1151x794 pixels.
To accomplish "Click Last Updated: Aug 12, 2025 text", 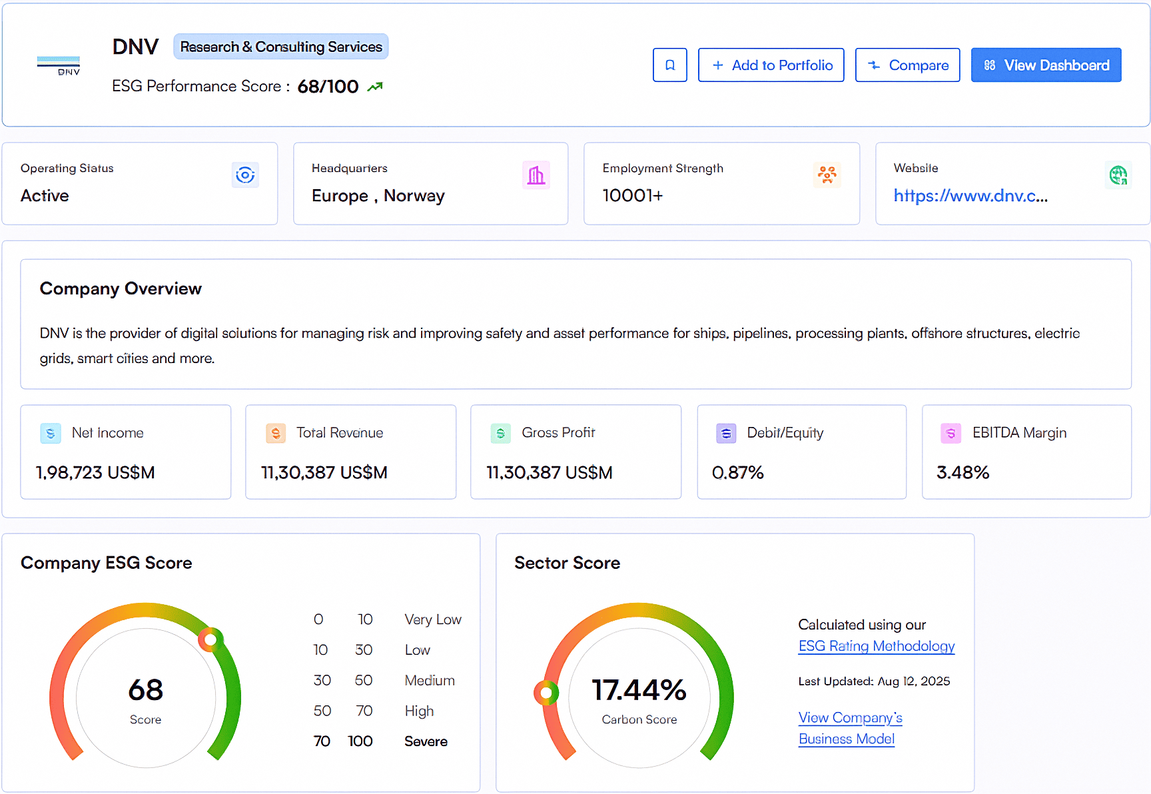I will 875,681.
